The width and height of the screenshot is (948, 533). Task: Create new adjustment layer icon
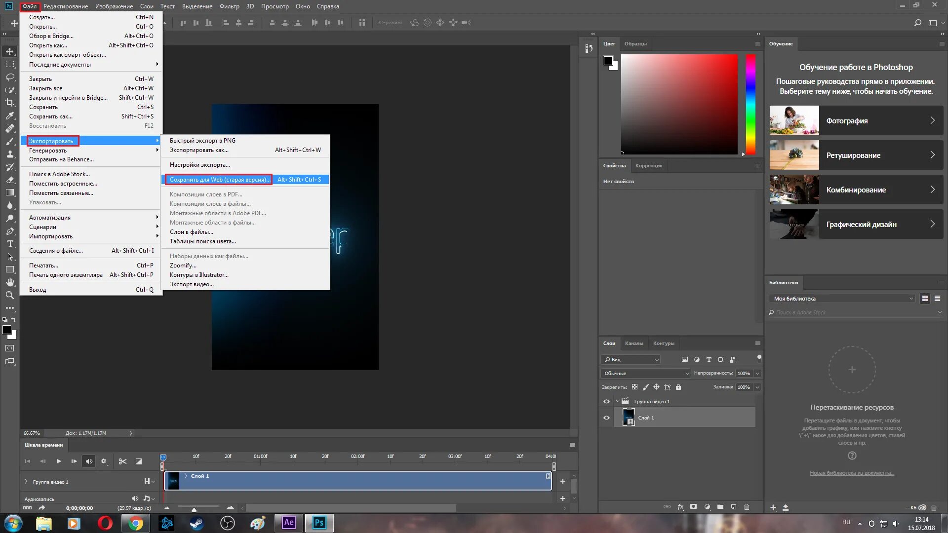(707, 507)
